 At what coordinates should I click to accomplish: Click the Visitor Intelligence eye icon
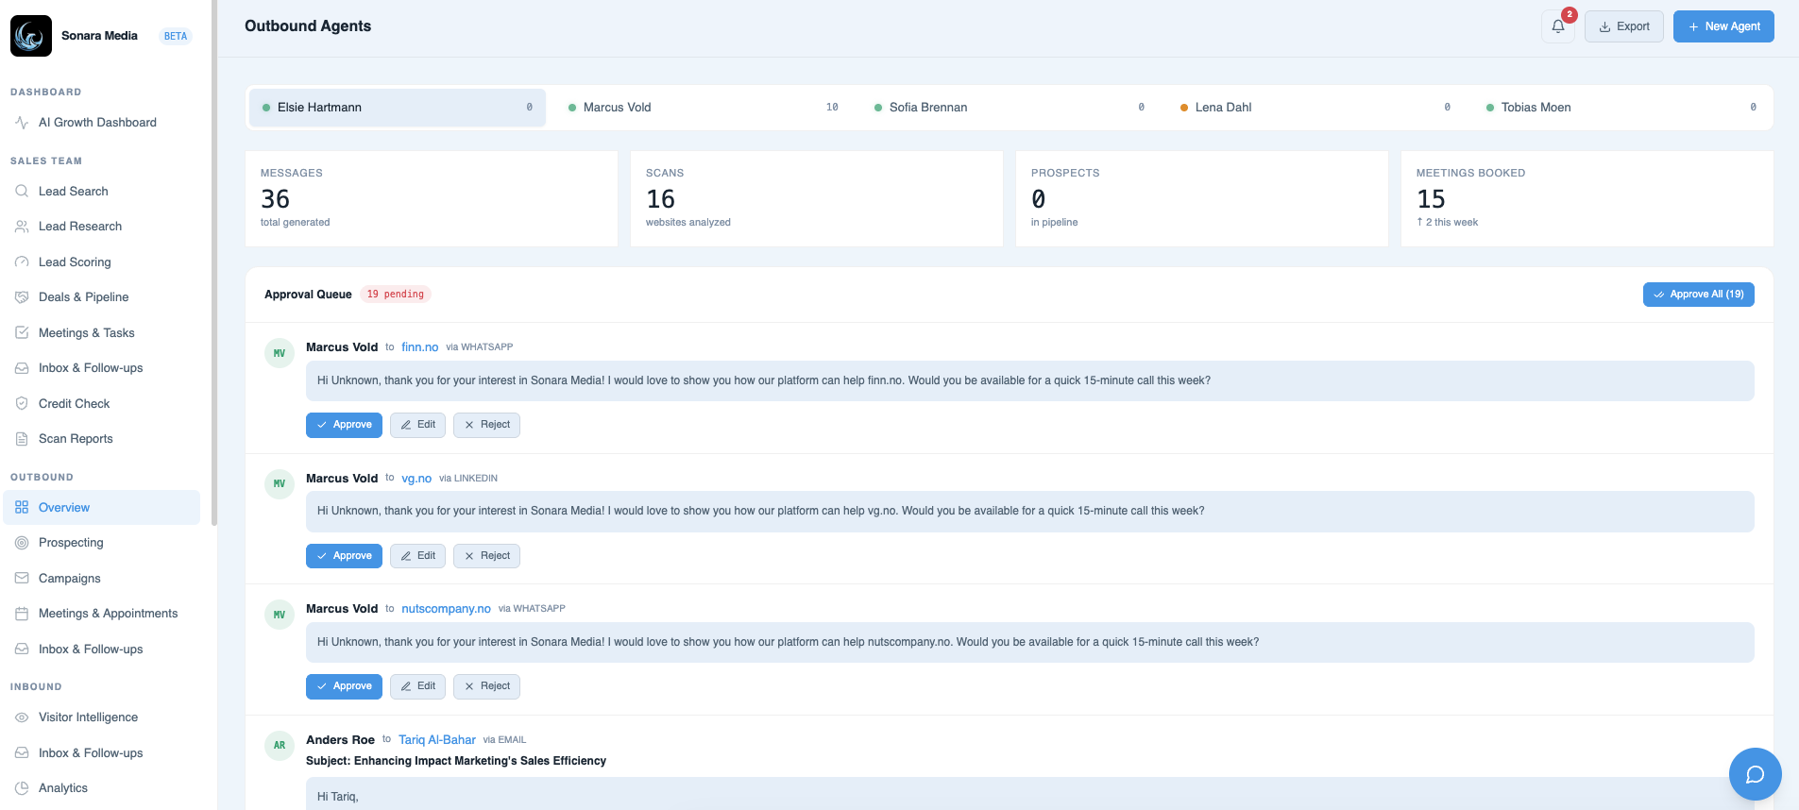click(x=22, y=717)
